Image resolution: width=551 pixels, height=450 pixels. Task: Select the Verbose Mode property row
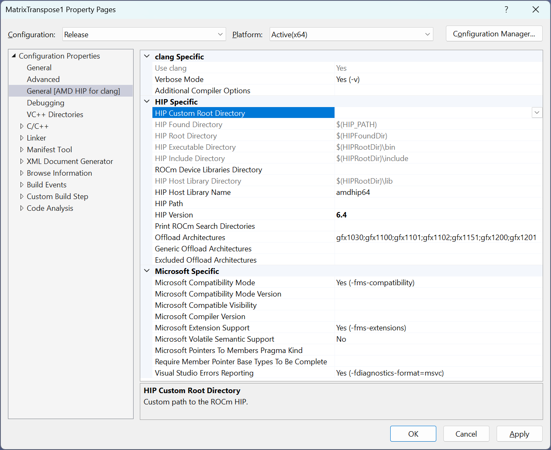[179, 79]
